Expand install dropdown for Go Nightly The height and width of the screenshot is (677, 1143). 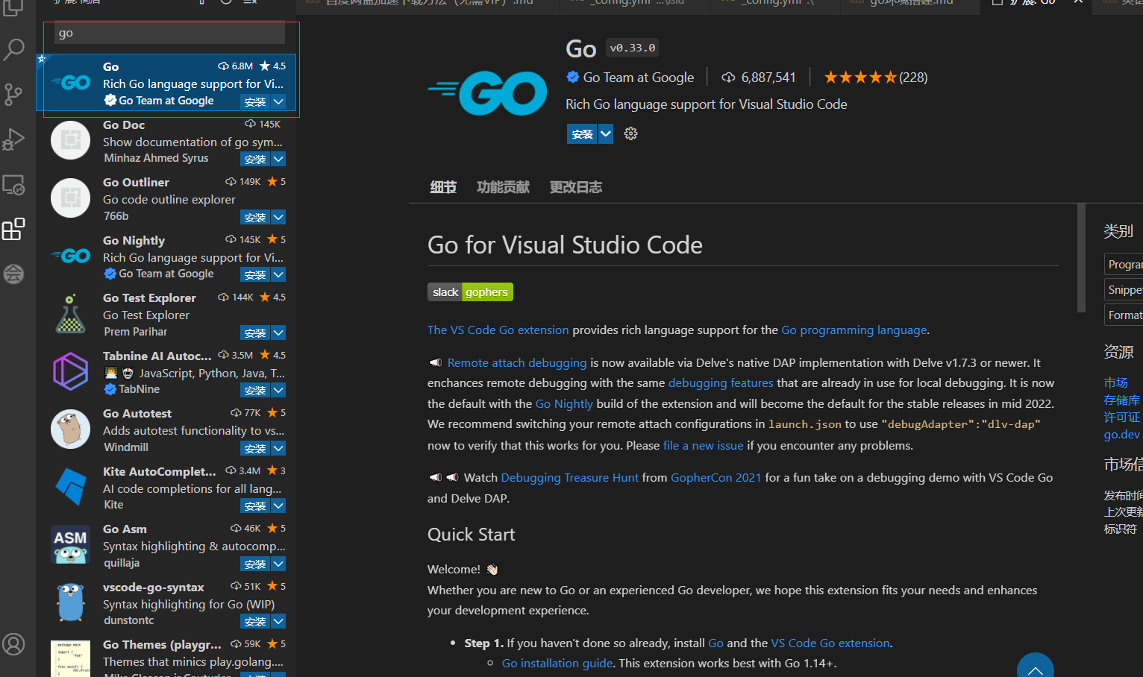[x=278, y=274]
